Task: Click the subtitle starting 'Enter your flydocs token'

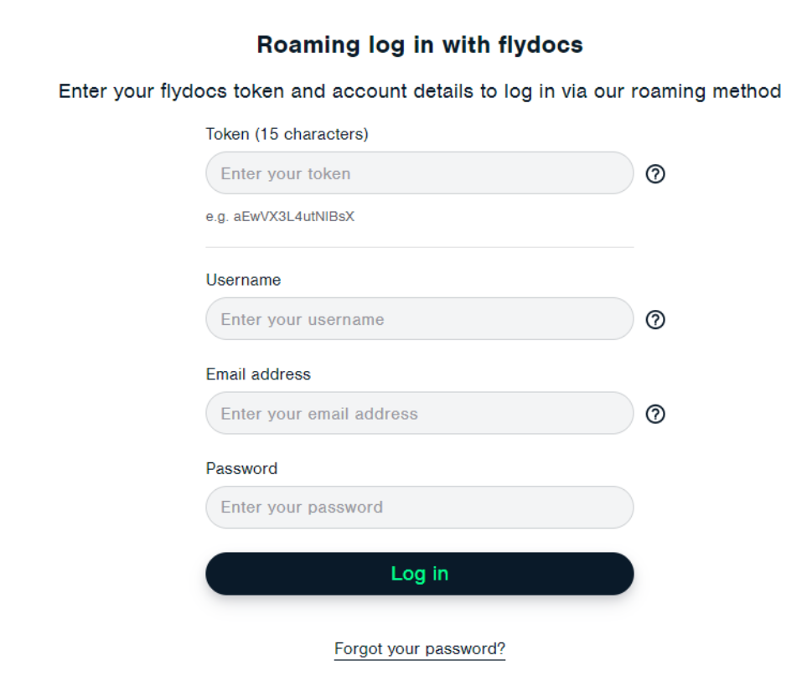Action: coord(419,90)
